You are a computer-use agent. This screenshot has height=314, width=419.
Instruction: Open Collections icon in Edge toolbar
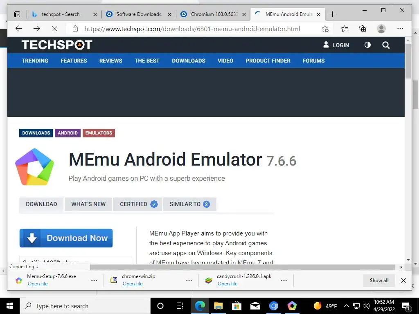(x=363, y=29)
